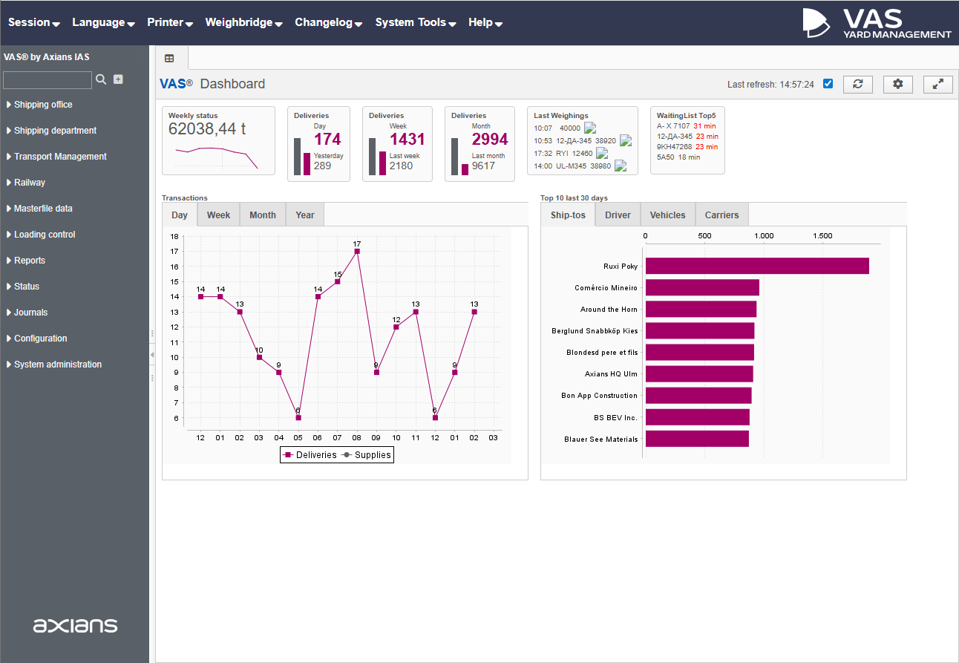Open the Weighbridge dropdown menu
Viewport: 959px width, 663px height.
(x=243, y=22)
